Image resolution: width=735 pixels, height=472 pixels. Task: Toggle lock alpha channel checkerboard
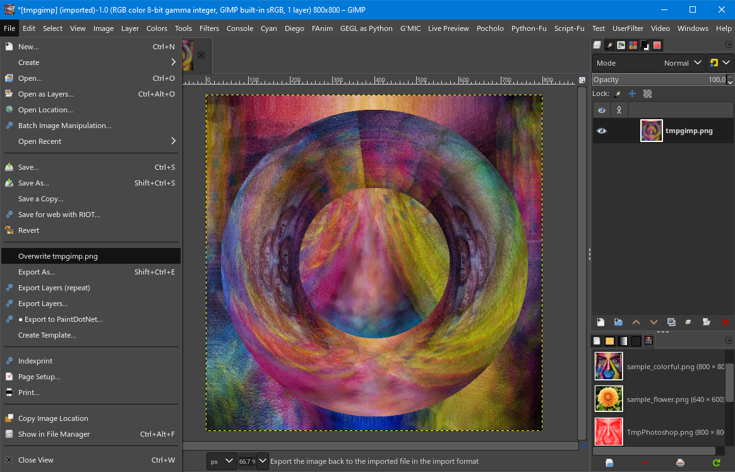tap(647, 93)
